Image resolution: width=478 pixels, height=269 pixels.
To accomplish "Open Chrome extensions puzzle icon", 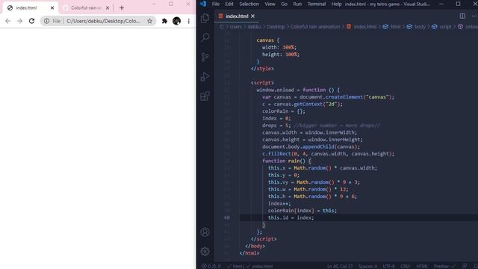I will pyautogui.click(x=164, y=21).
